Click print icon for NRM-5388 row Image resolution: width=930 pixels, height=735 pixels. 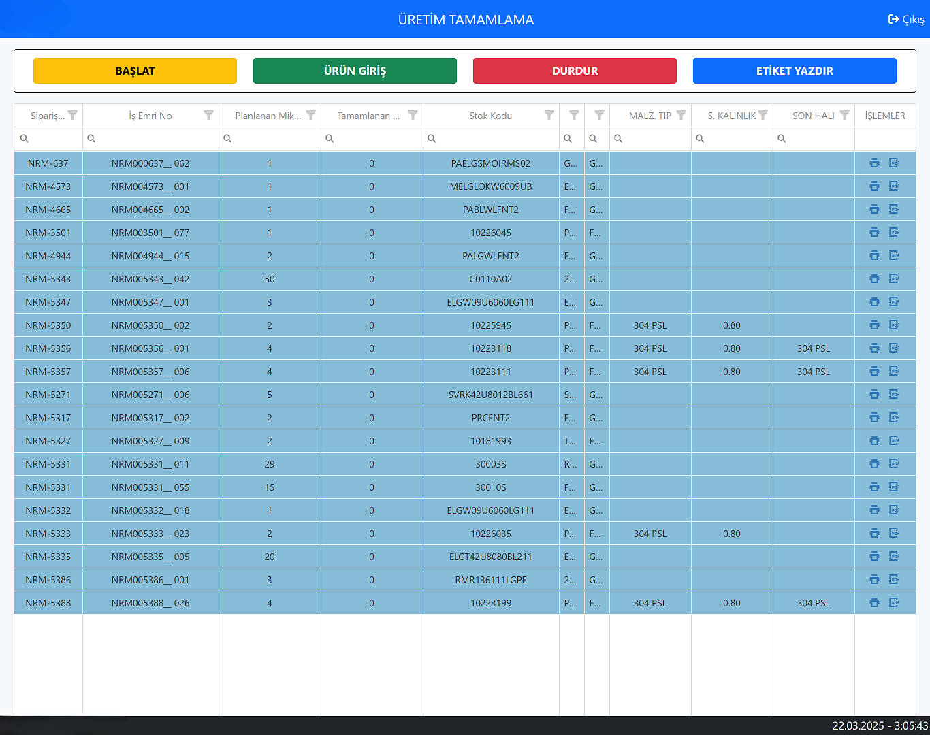click(x=874, y=603)
